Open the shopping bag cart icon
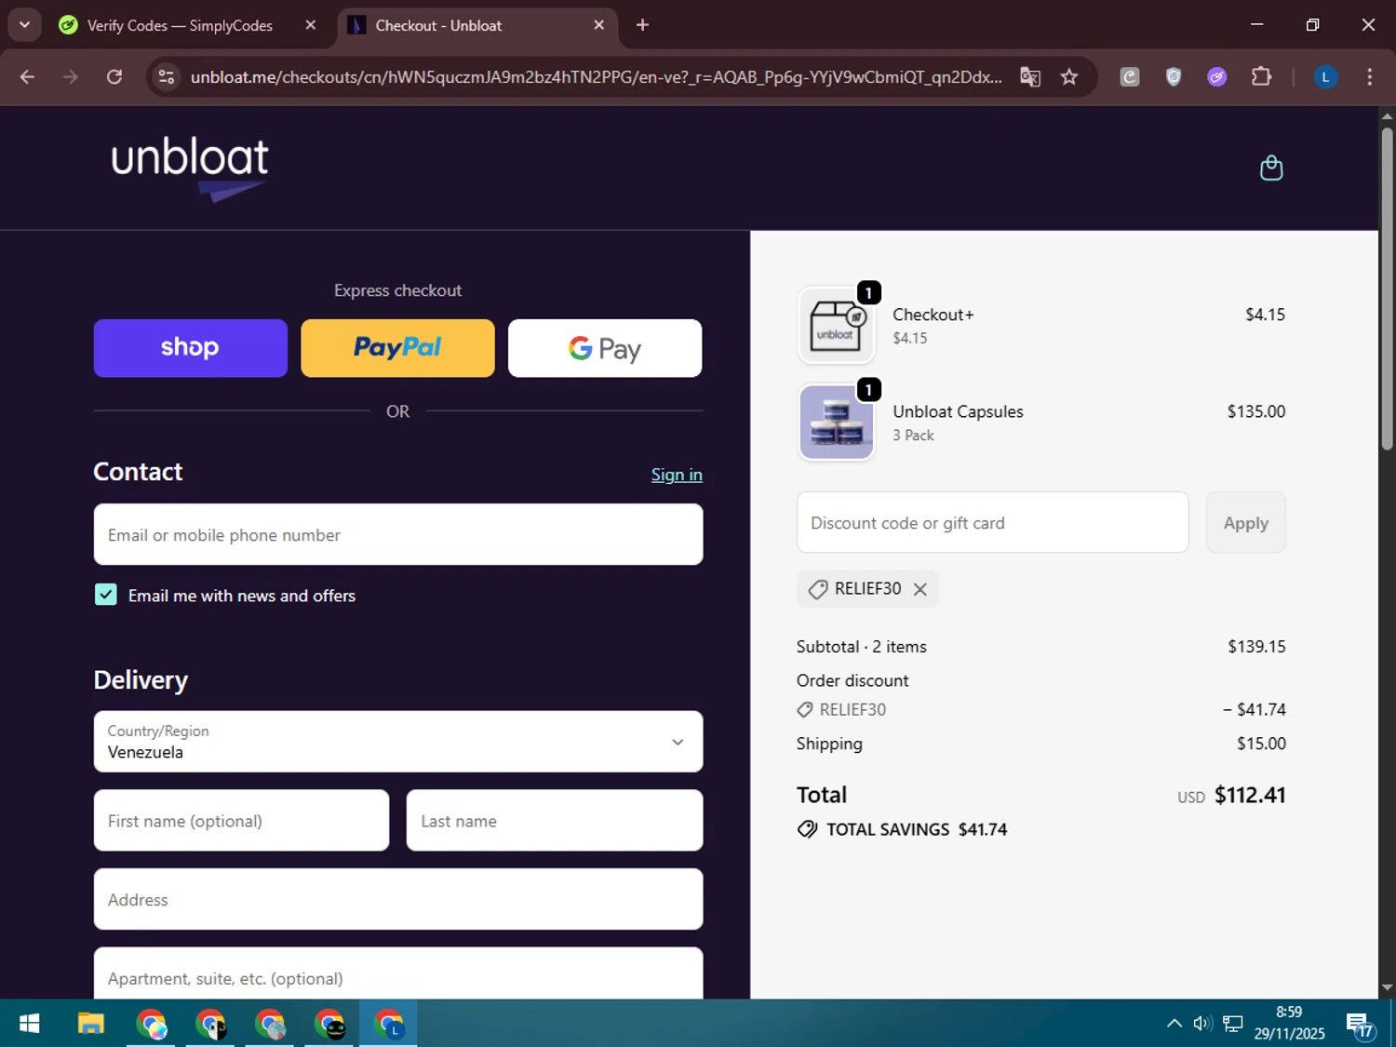 tap(1271, 168)
